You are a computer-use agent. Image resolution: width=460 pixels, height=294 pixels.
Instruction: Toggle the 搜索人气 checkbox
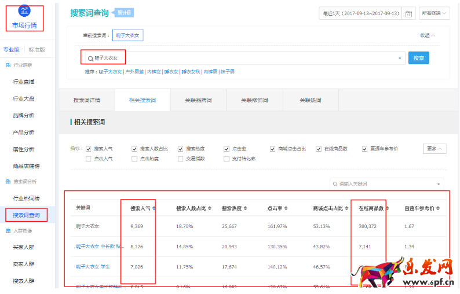click(x=89, y=149)
